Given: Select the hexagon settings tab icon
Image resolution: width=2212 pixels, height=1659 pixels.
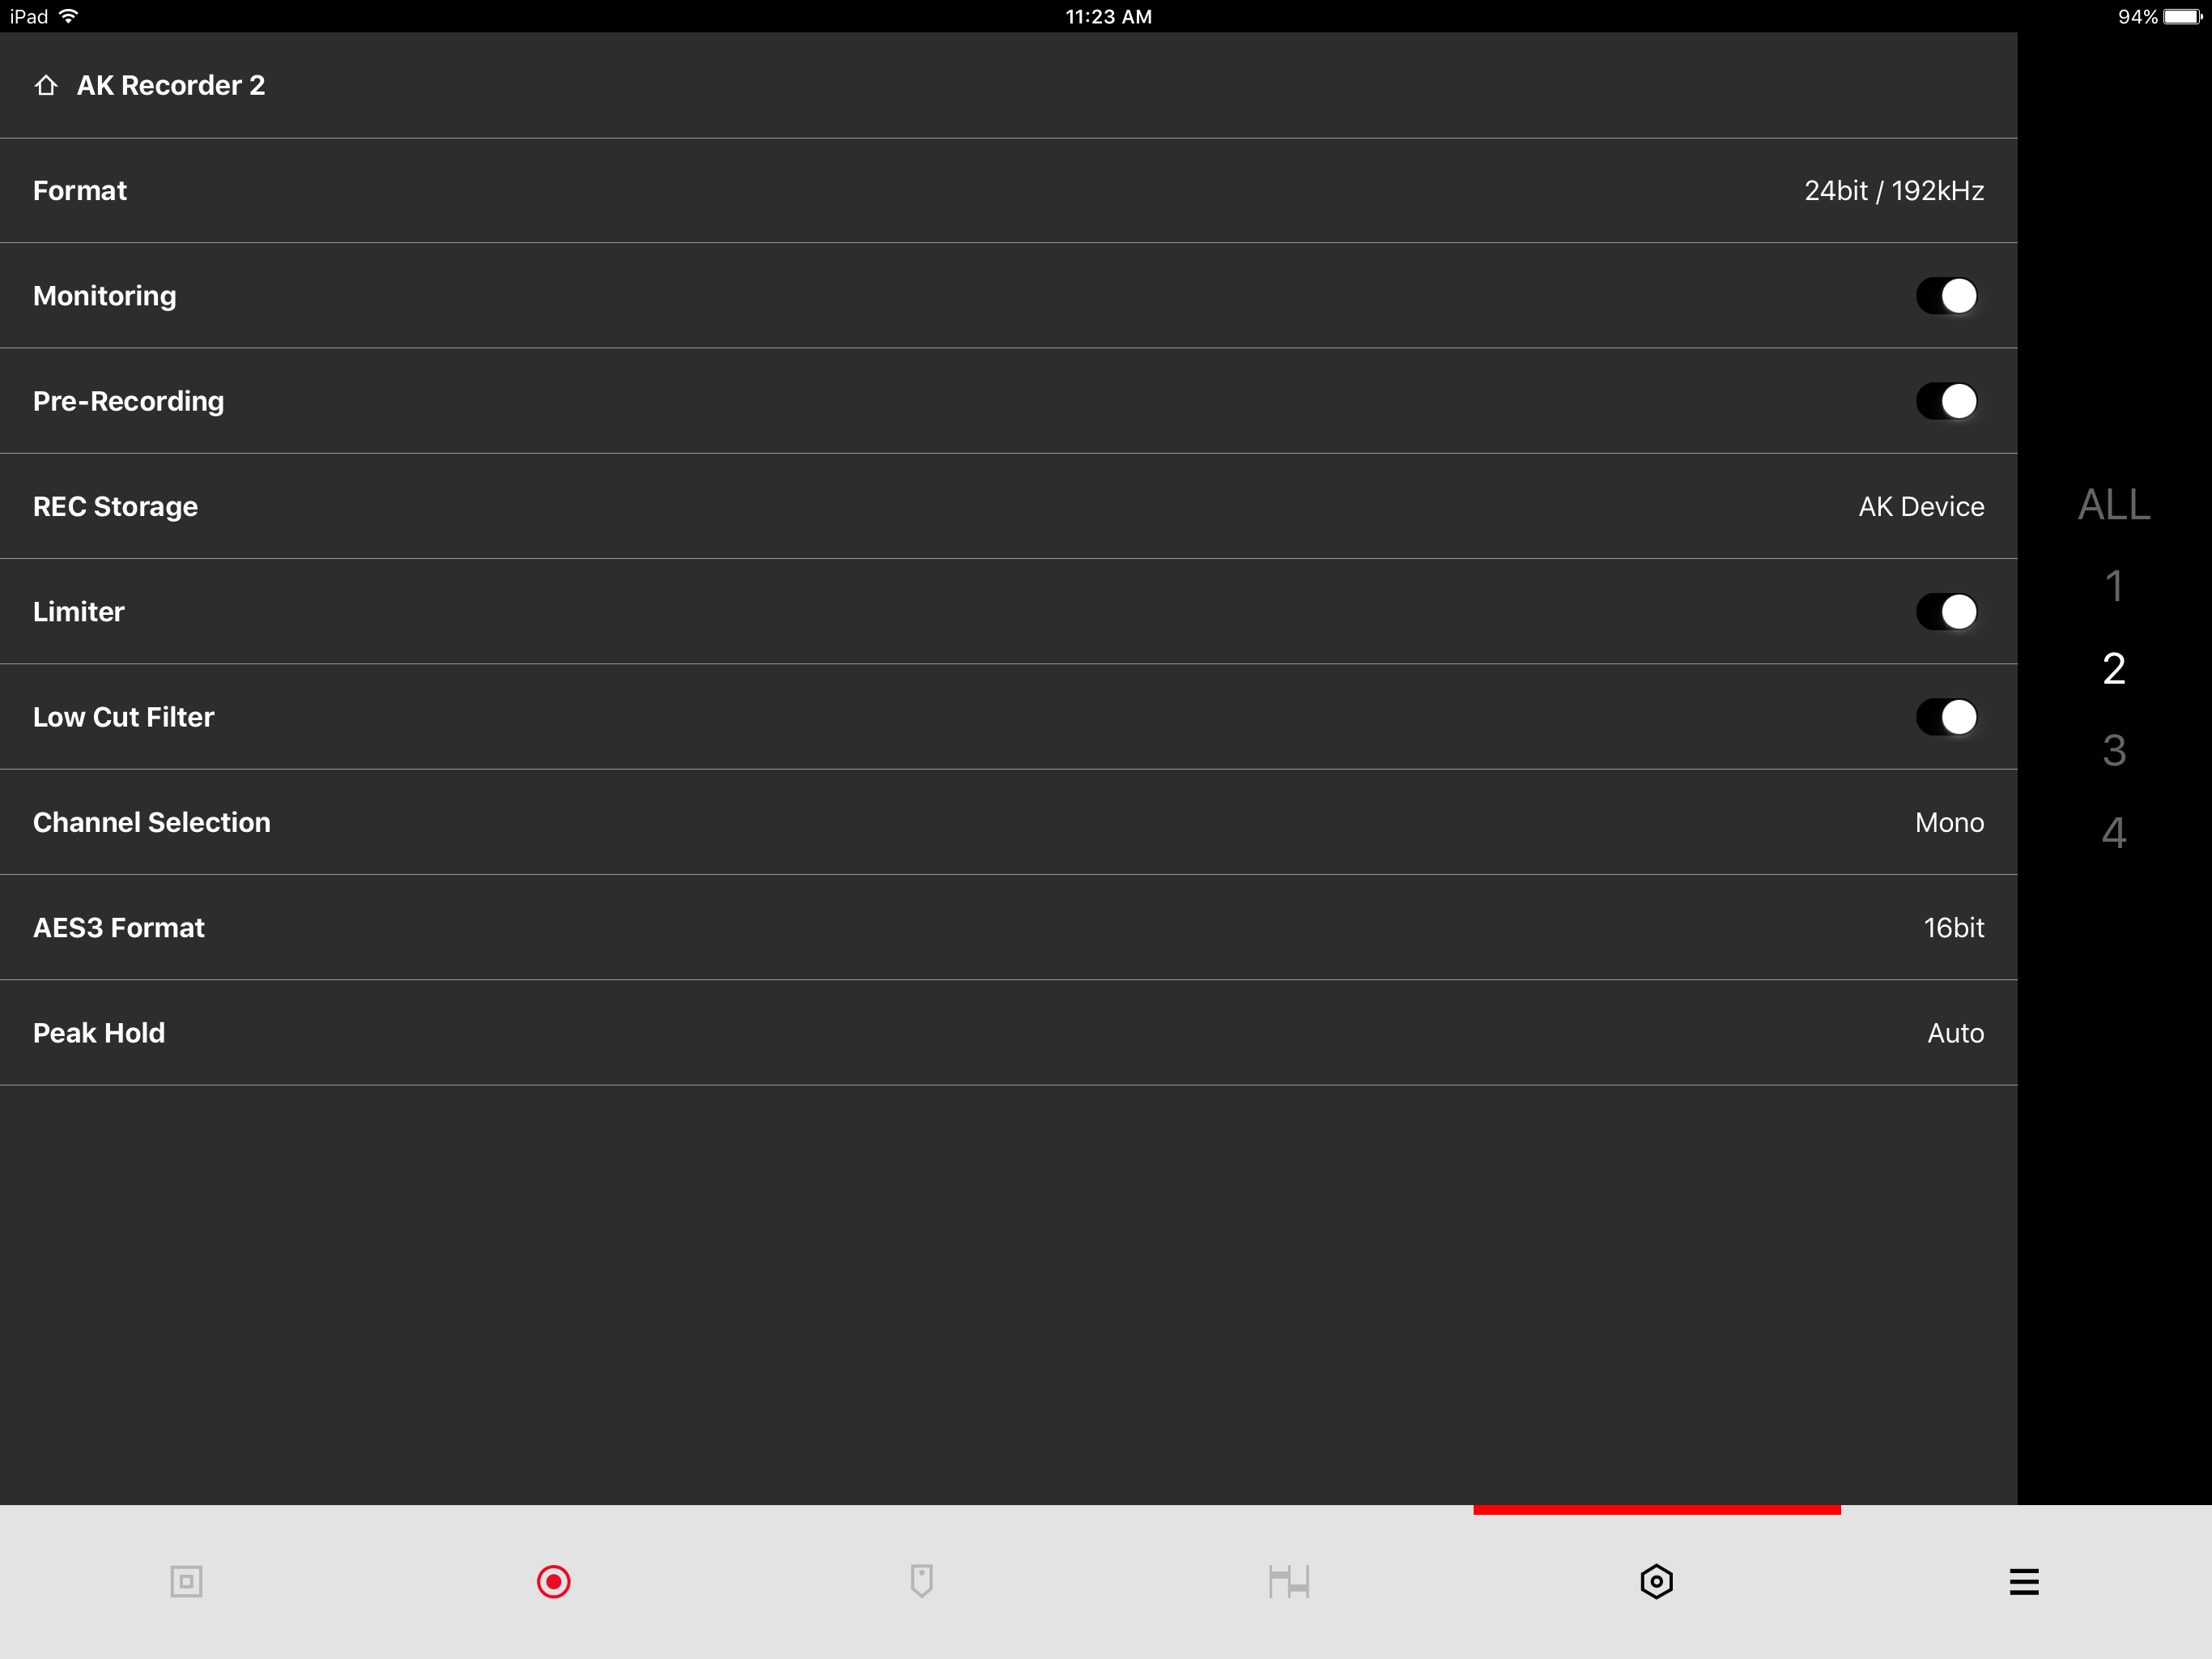Looking at the screenshot, I should pyautogui.click(x=1657, y=1582).
